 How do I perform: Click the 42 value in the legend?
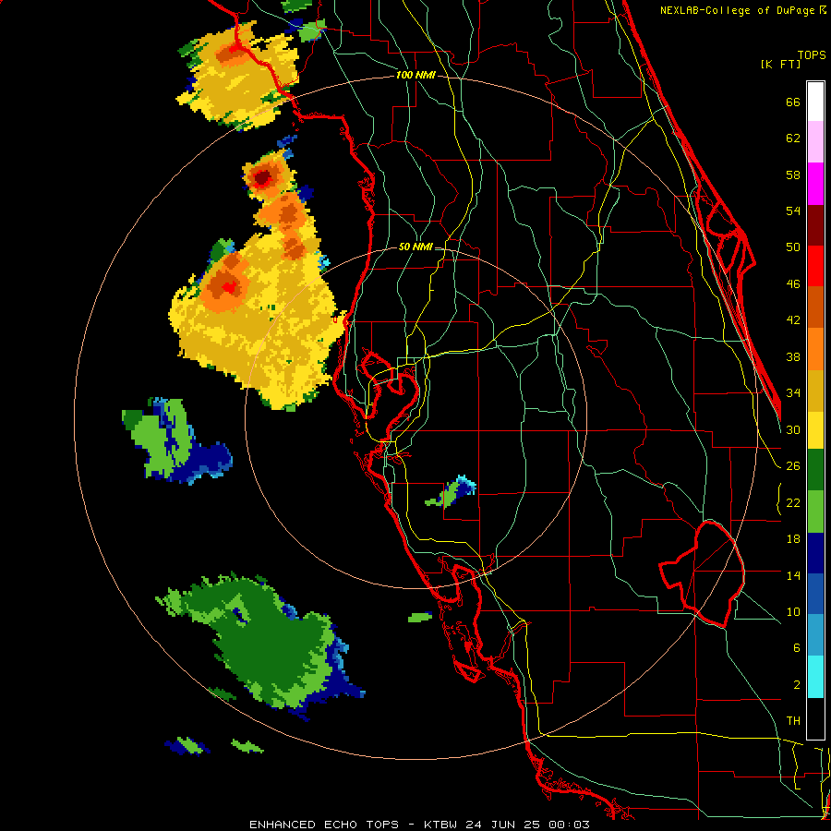click(x=793, y=320)
